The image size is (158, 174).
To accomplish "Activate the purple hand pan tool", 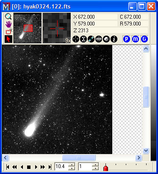I will [8, 24].
